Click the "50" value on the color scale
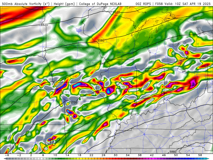213x160 pixels. pos(176,155)
